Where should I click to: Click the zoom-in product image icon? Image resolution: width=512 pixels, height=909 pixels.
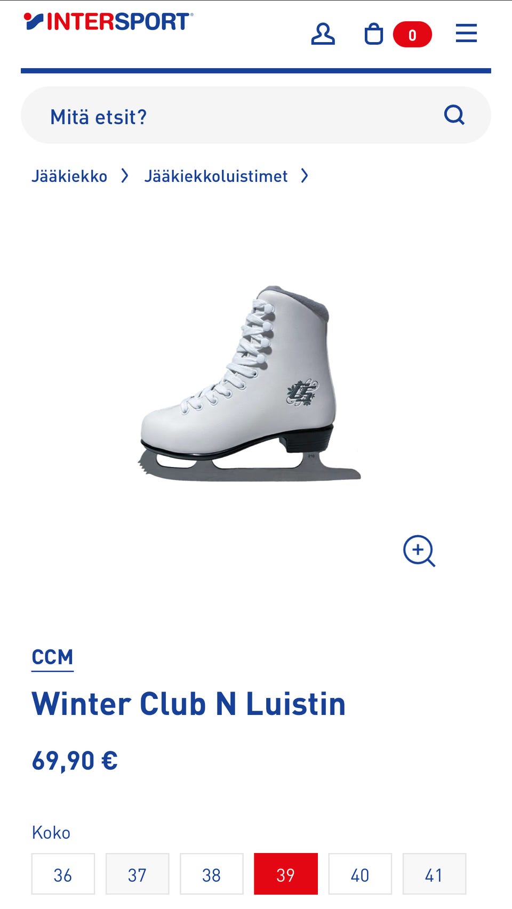click(419, 551)
